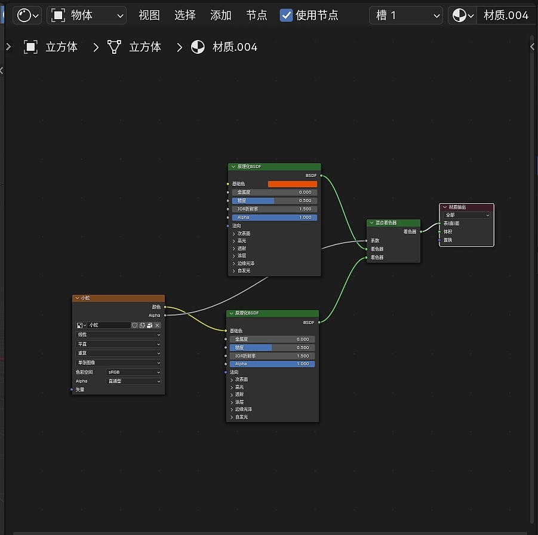
Task: Unlink the 小蛇 image with the X icon
Action: tap(157, 325)
